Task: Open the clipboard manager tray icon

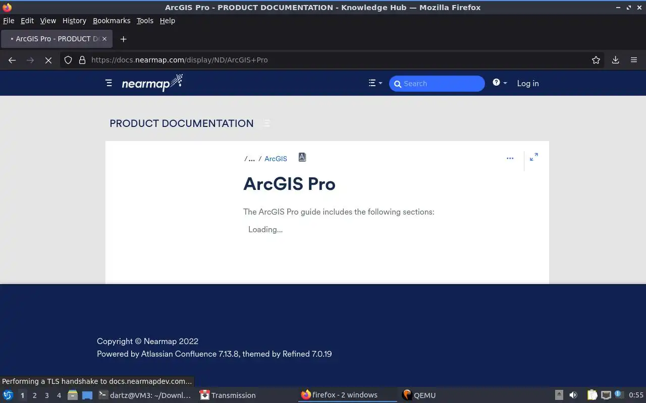Action: coord(592,395)
